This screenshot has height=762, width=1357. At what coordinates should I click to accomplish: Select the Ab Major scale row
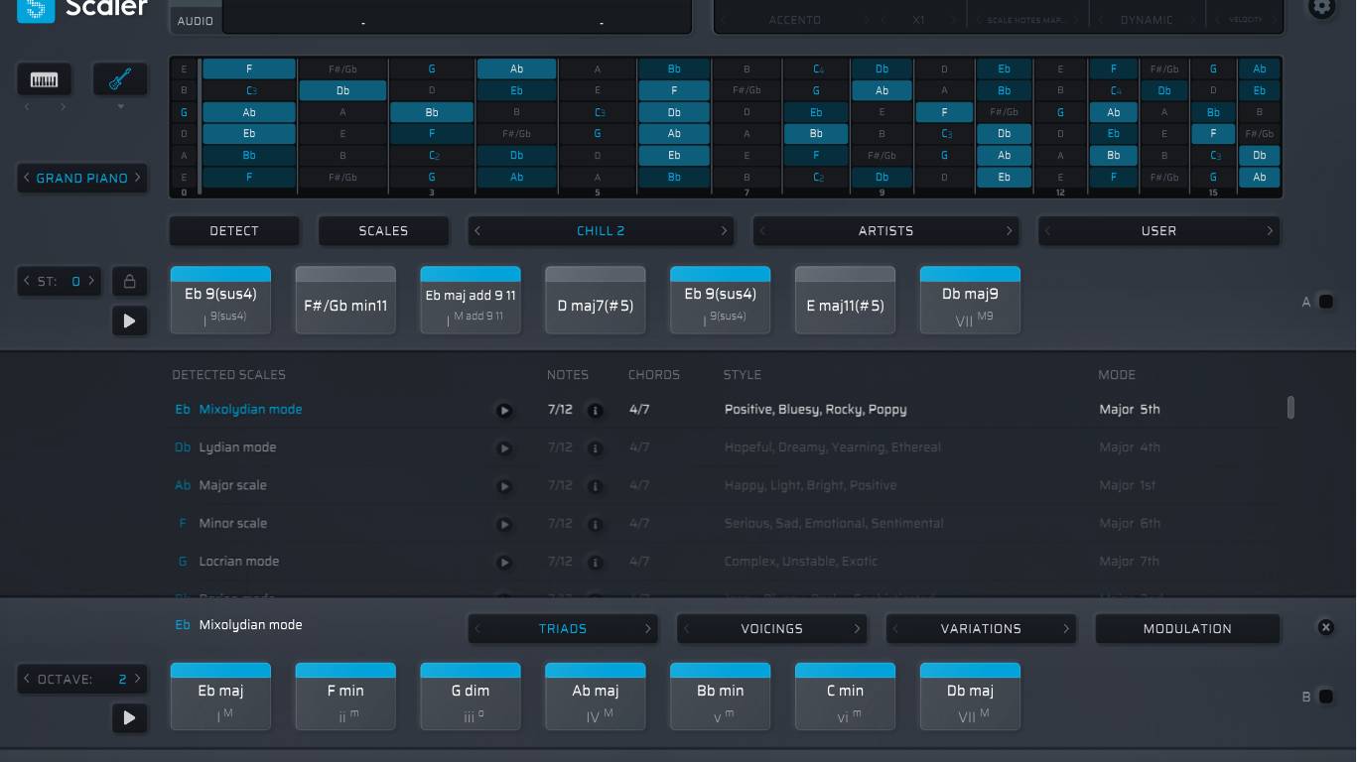click(x=725, y=485)
